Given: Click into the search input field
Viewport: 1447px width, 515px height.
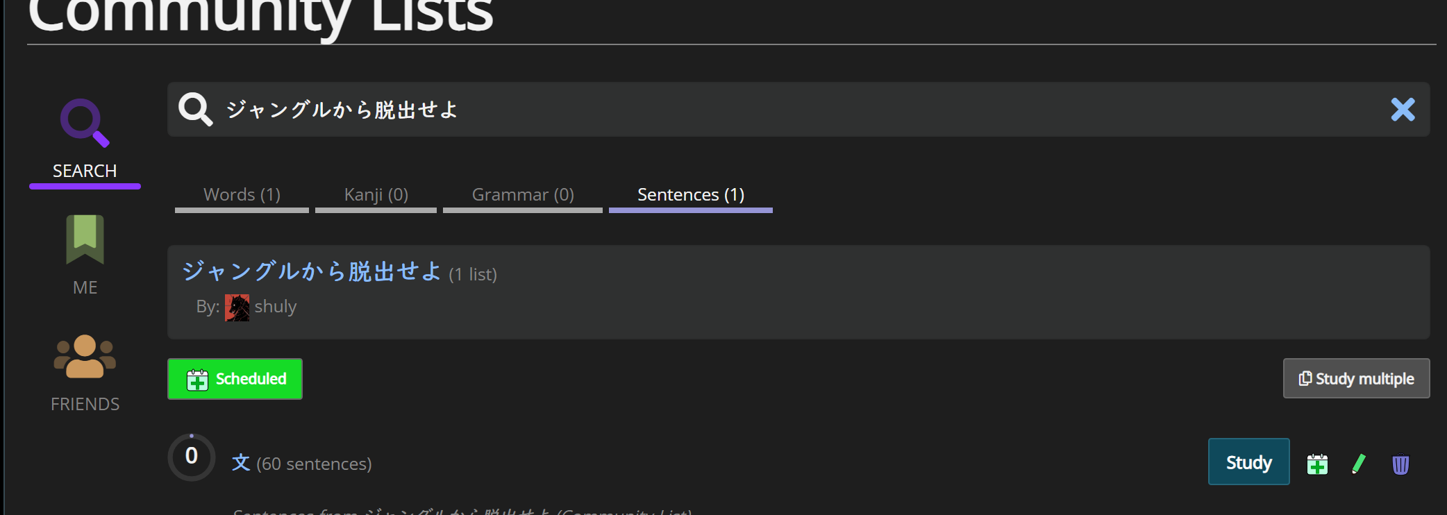Looking at the screenshot, I should click(798, 110).
